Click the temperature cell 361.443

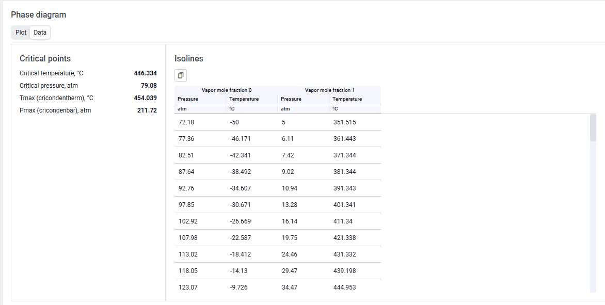point(355,139)
